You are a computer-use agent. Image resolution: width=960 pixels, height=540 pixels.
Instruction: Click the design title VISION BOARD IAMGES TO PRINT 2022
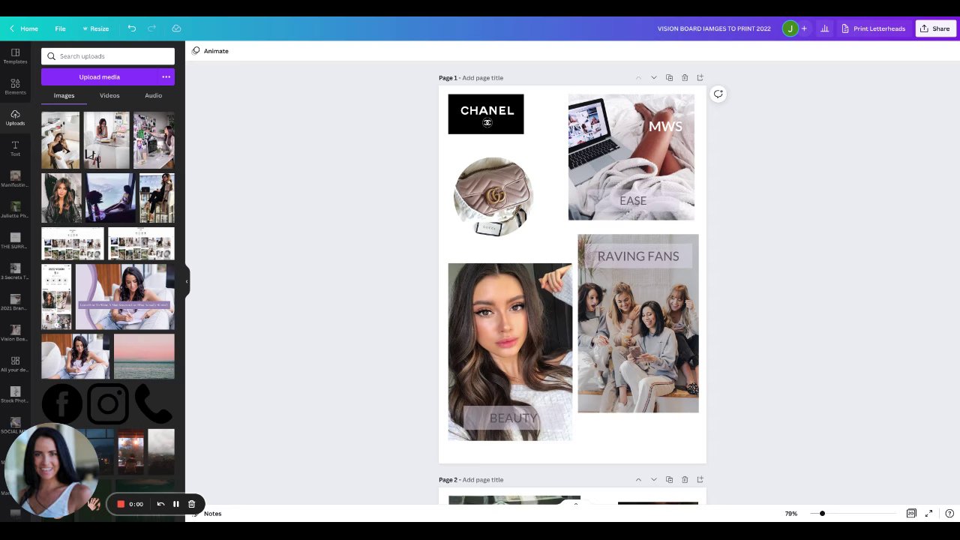(x=714, y=28)
